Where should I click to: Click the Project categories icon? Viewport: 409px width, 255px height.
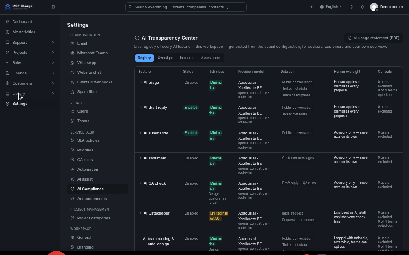click(x=72, y=218)
